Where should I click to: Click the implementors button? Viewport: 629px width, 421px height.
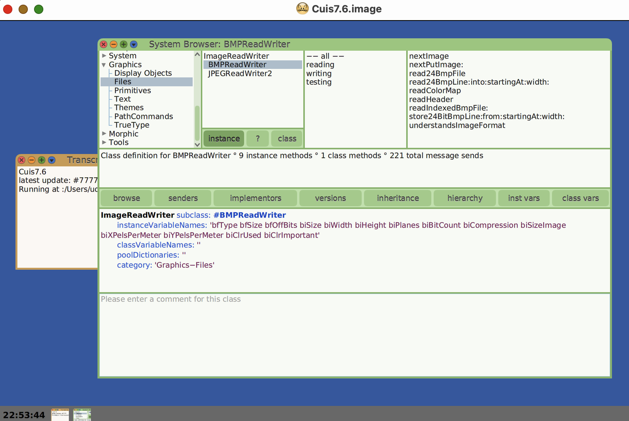pos(255,198)
